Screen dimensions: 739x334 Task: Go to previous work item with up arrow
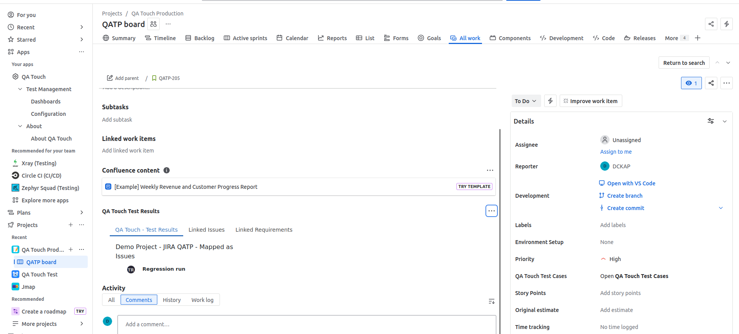(x=717, y=63)
